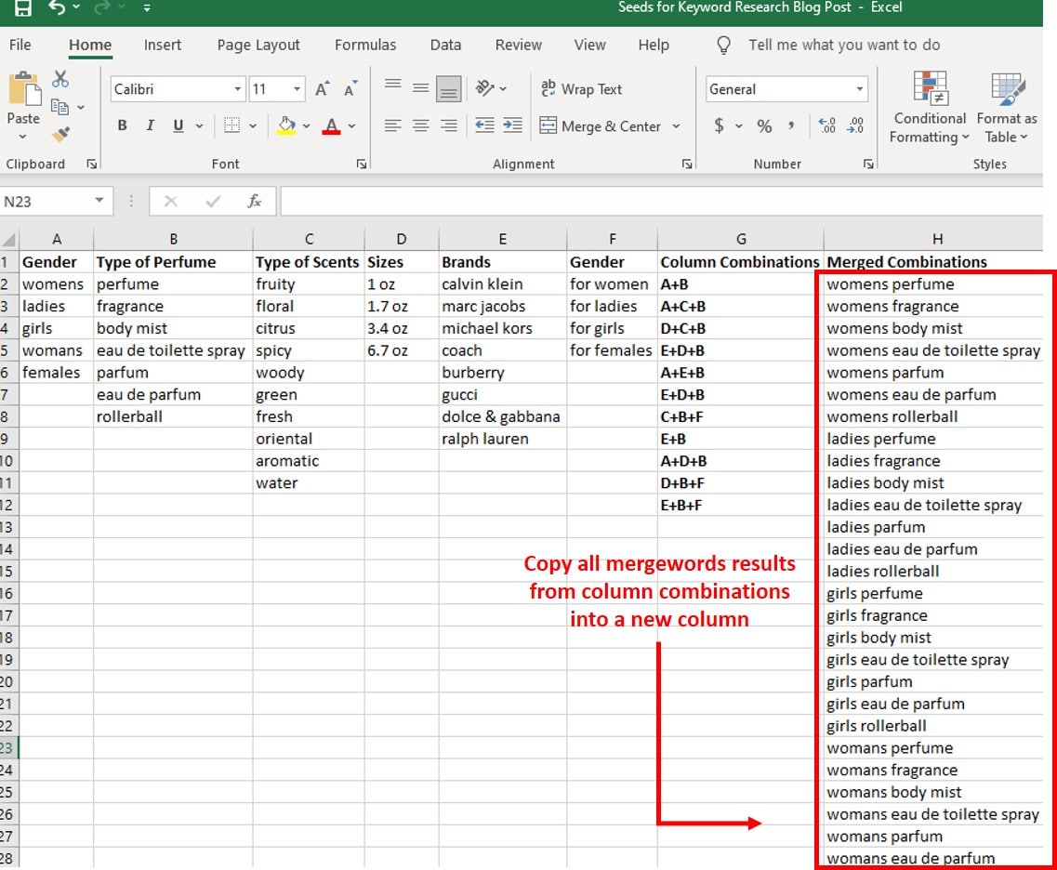The image size is (1057, 870).
Task: Click Decrease Decimal icon
Action: (x=855, y=125)
